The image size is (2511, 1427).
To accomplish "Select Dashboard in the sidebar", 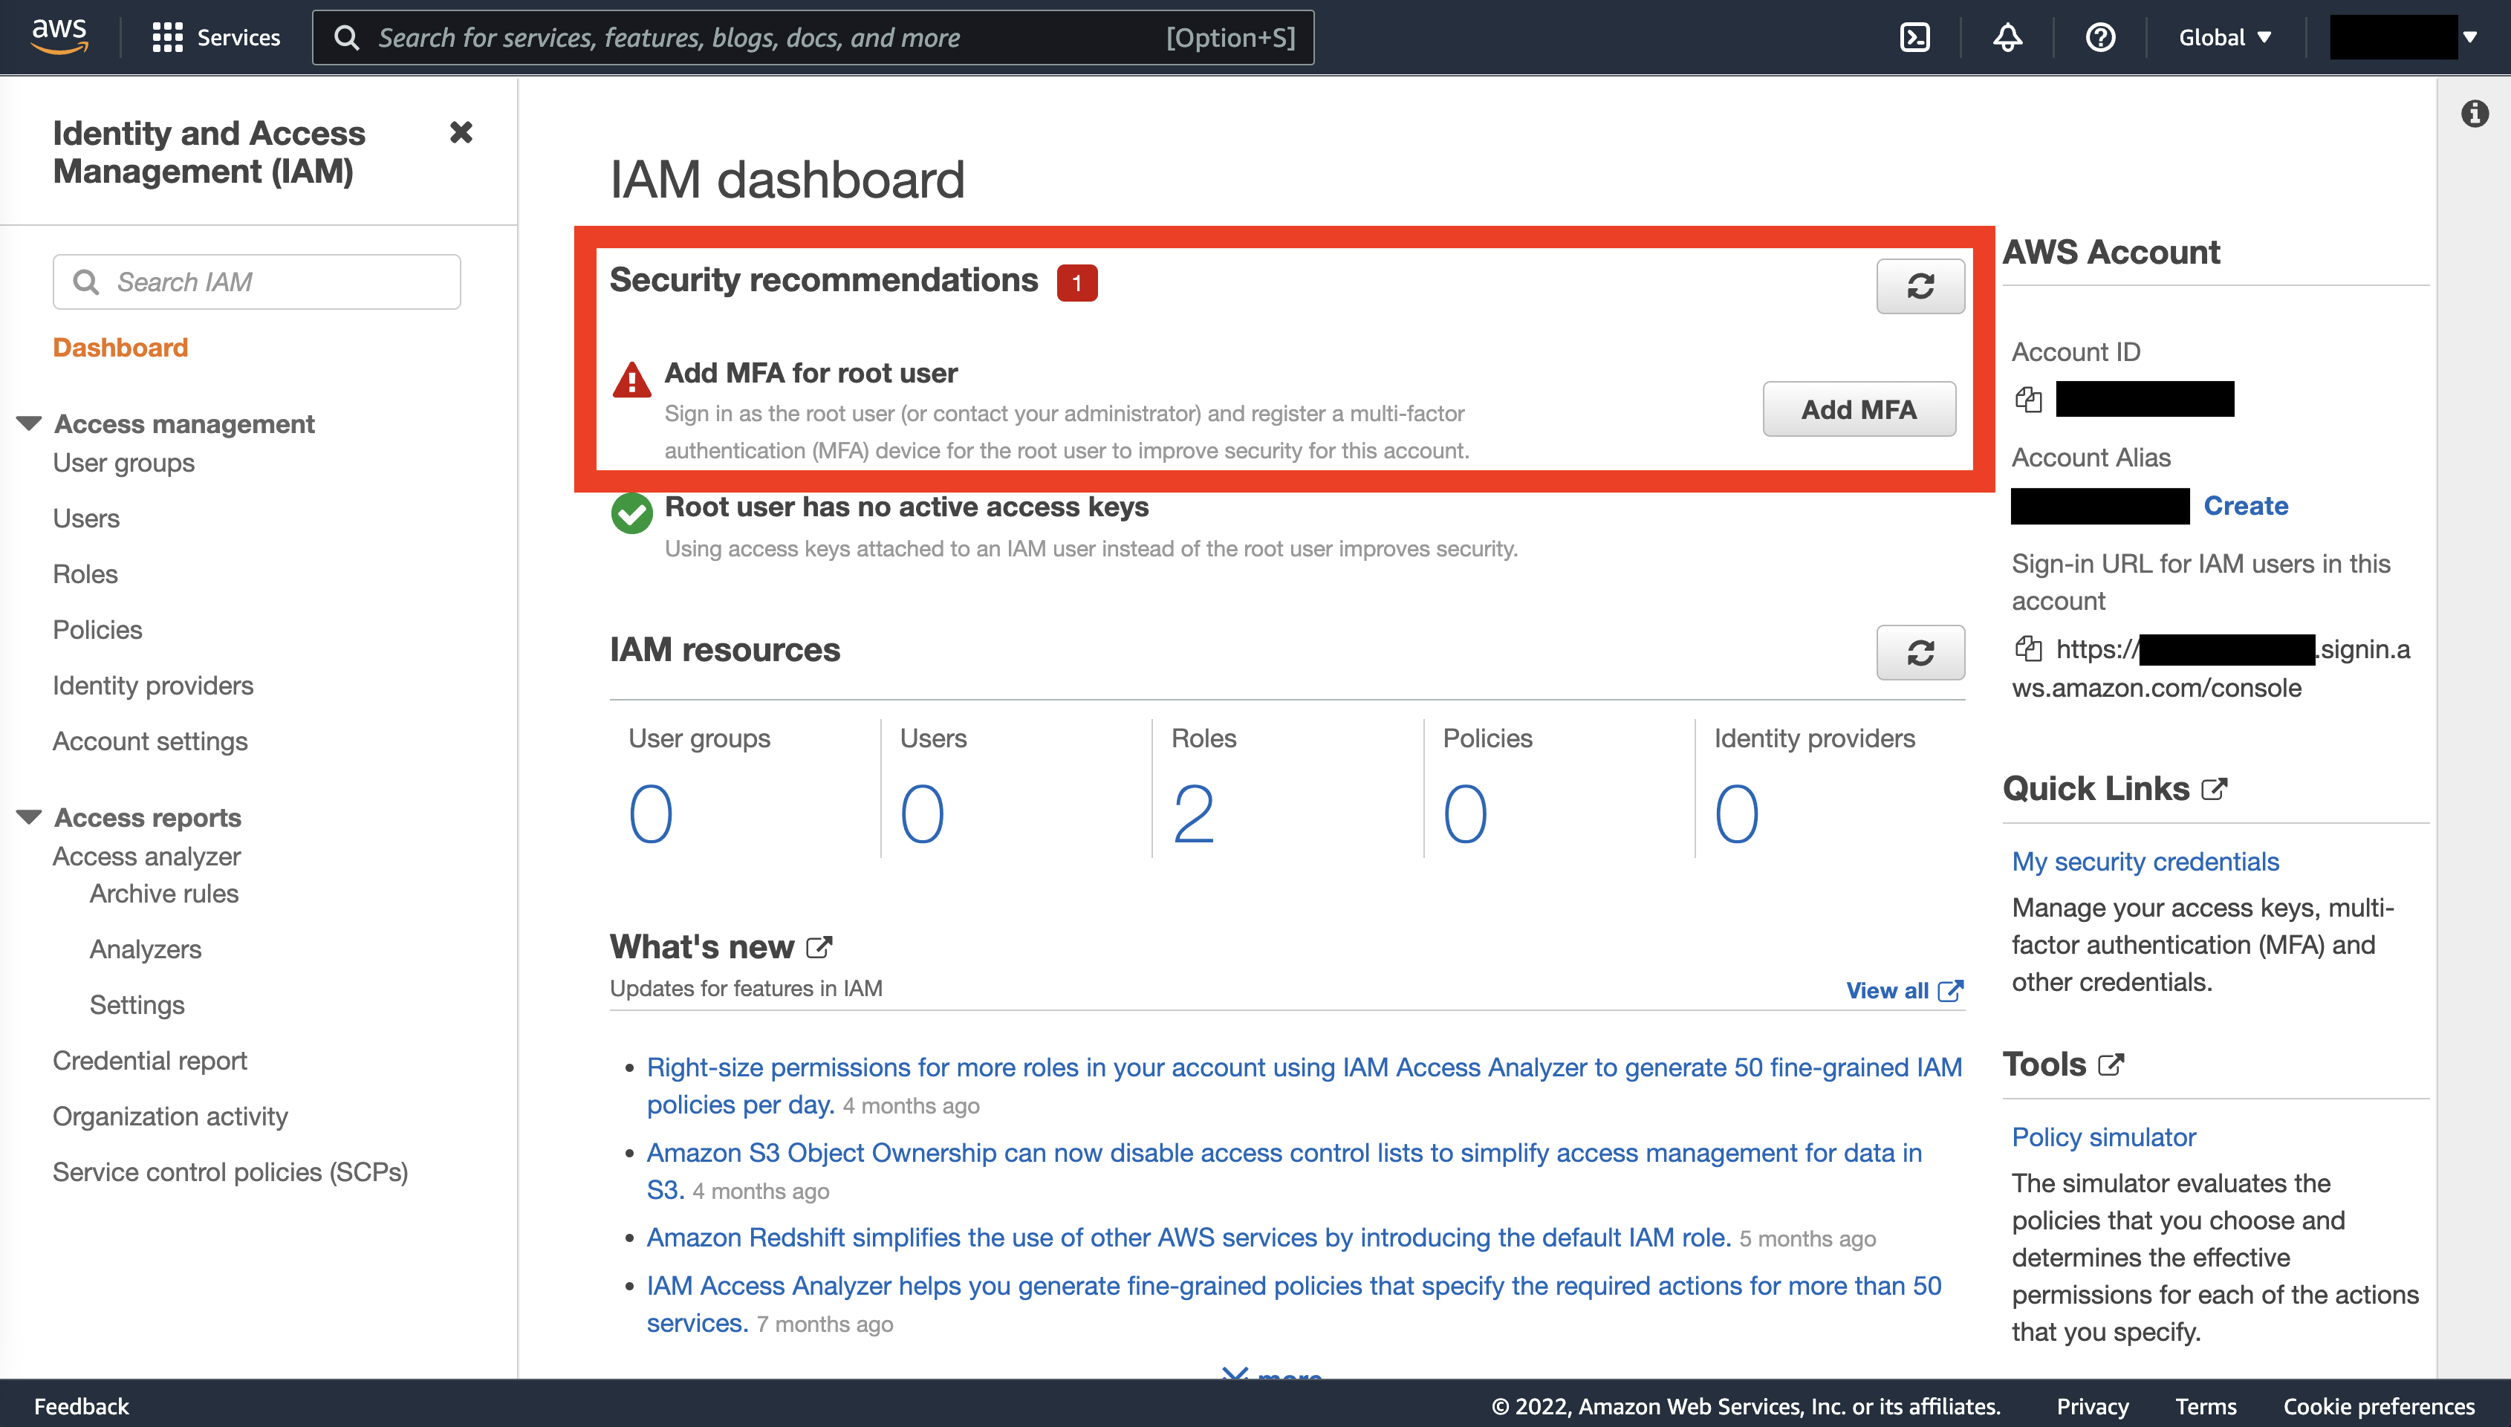I will [x=120, y=347].
